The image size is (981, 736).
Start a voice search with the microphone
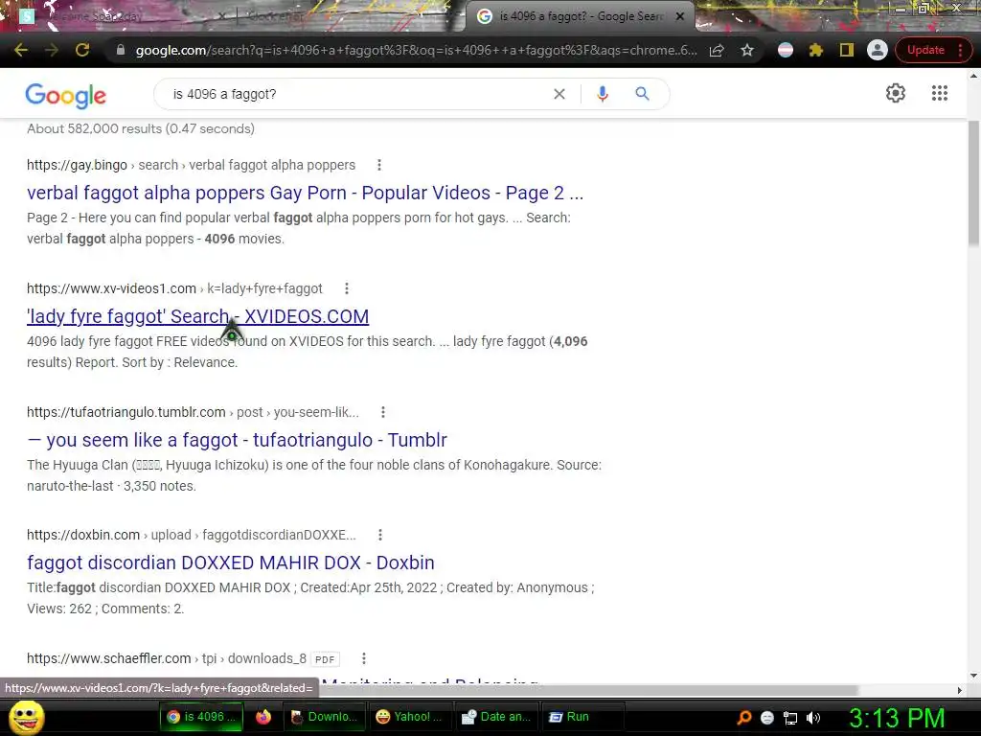[603, 94]
